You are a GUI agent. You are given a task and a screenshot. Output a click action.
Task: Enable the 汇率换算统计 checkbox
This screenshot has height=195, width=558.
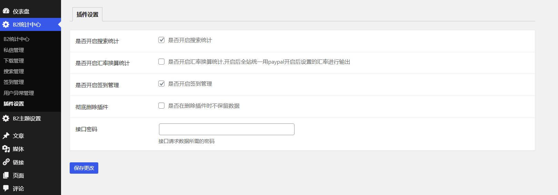161,62
